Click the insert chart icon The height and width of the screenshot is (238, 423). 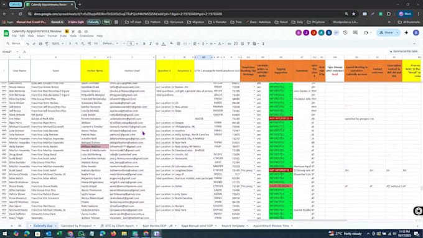click(x=242, y=43)
